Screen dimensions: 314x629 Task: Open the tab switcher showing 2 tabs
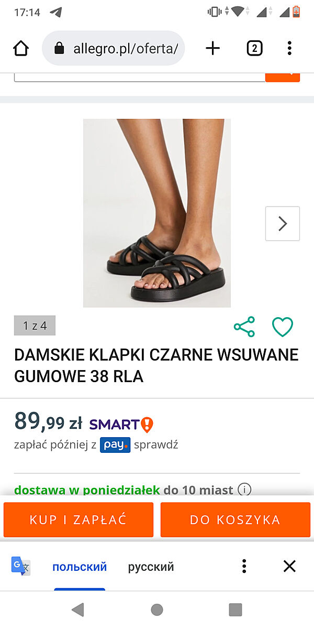254,49
